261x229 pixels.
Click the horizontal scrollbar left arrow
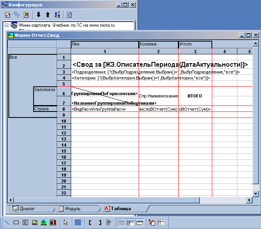(11, 200)
